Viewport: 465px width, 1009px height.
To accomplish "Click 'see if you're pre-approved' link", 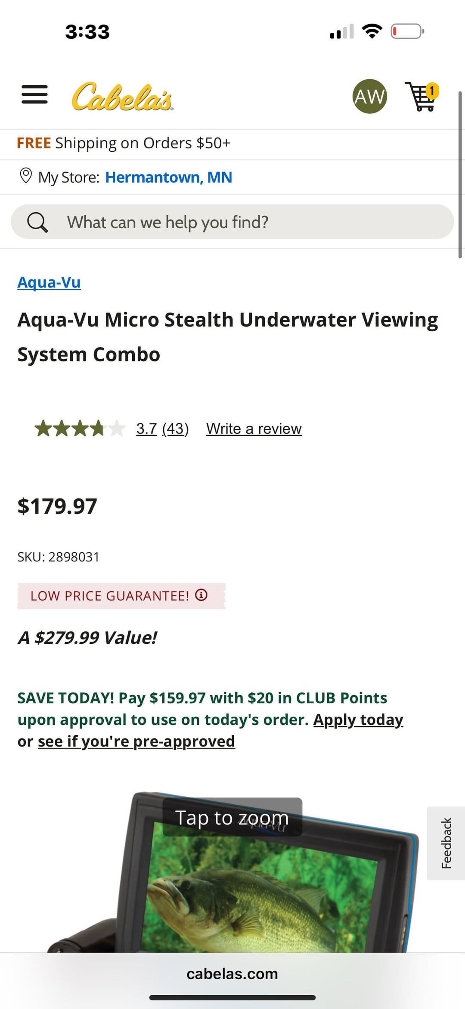I will pyautogui.click(x=136, y=741).
